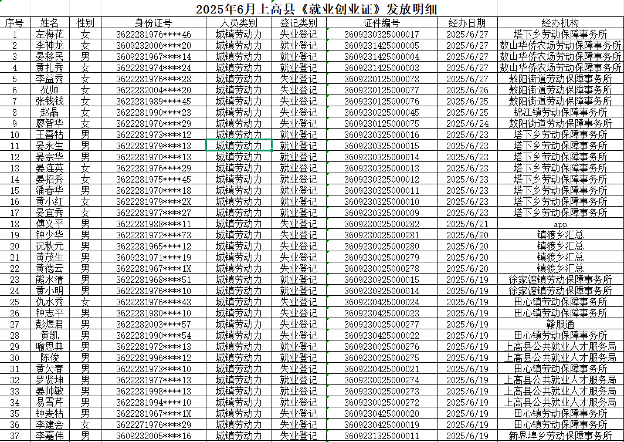Click the 身份证号 header cell

point(154,23)
